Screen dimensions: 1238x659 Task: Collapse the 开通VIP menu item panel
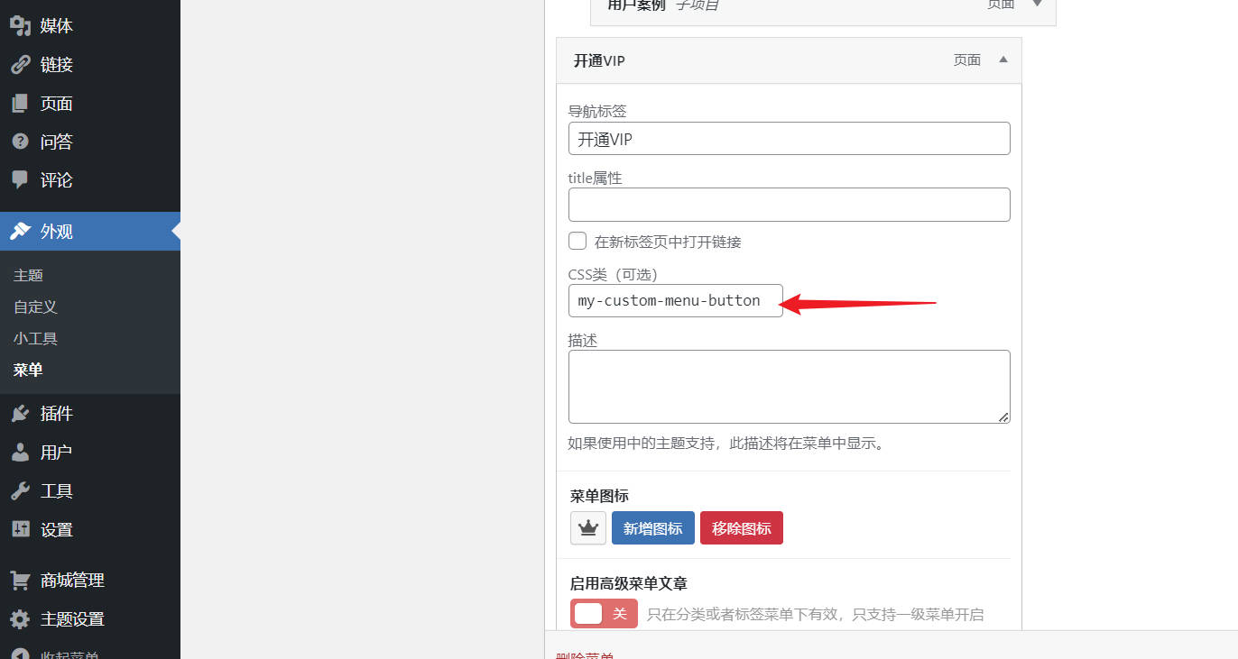click(x=1002, y=60)
